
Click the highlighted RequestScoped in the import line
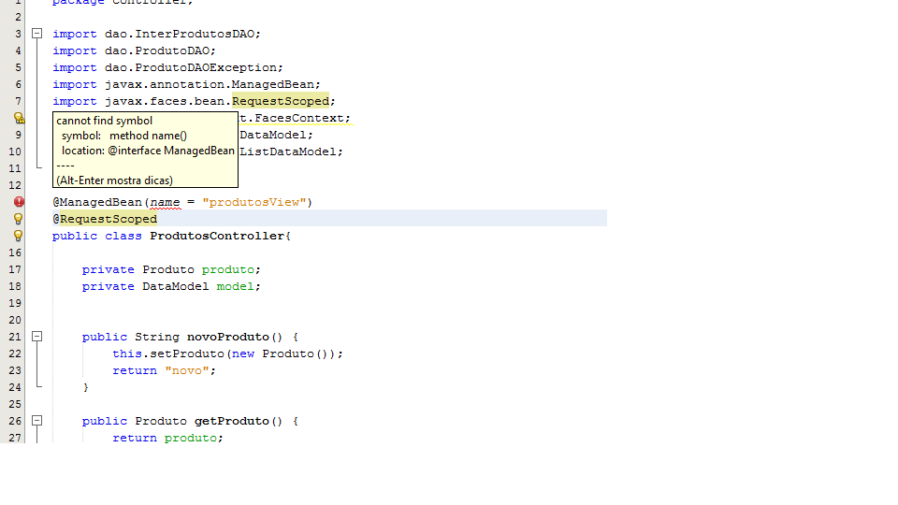pyautogui.click(x=281, y=101)
